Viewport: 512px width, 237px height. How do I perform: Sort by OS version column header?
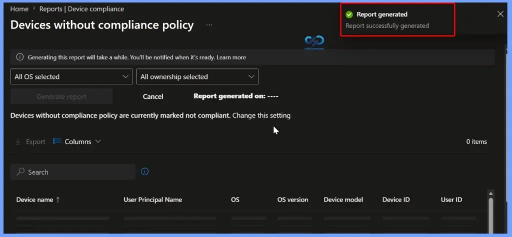pos(292,200)
